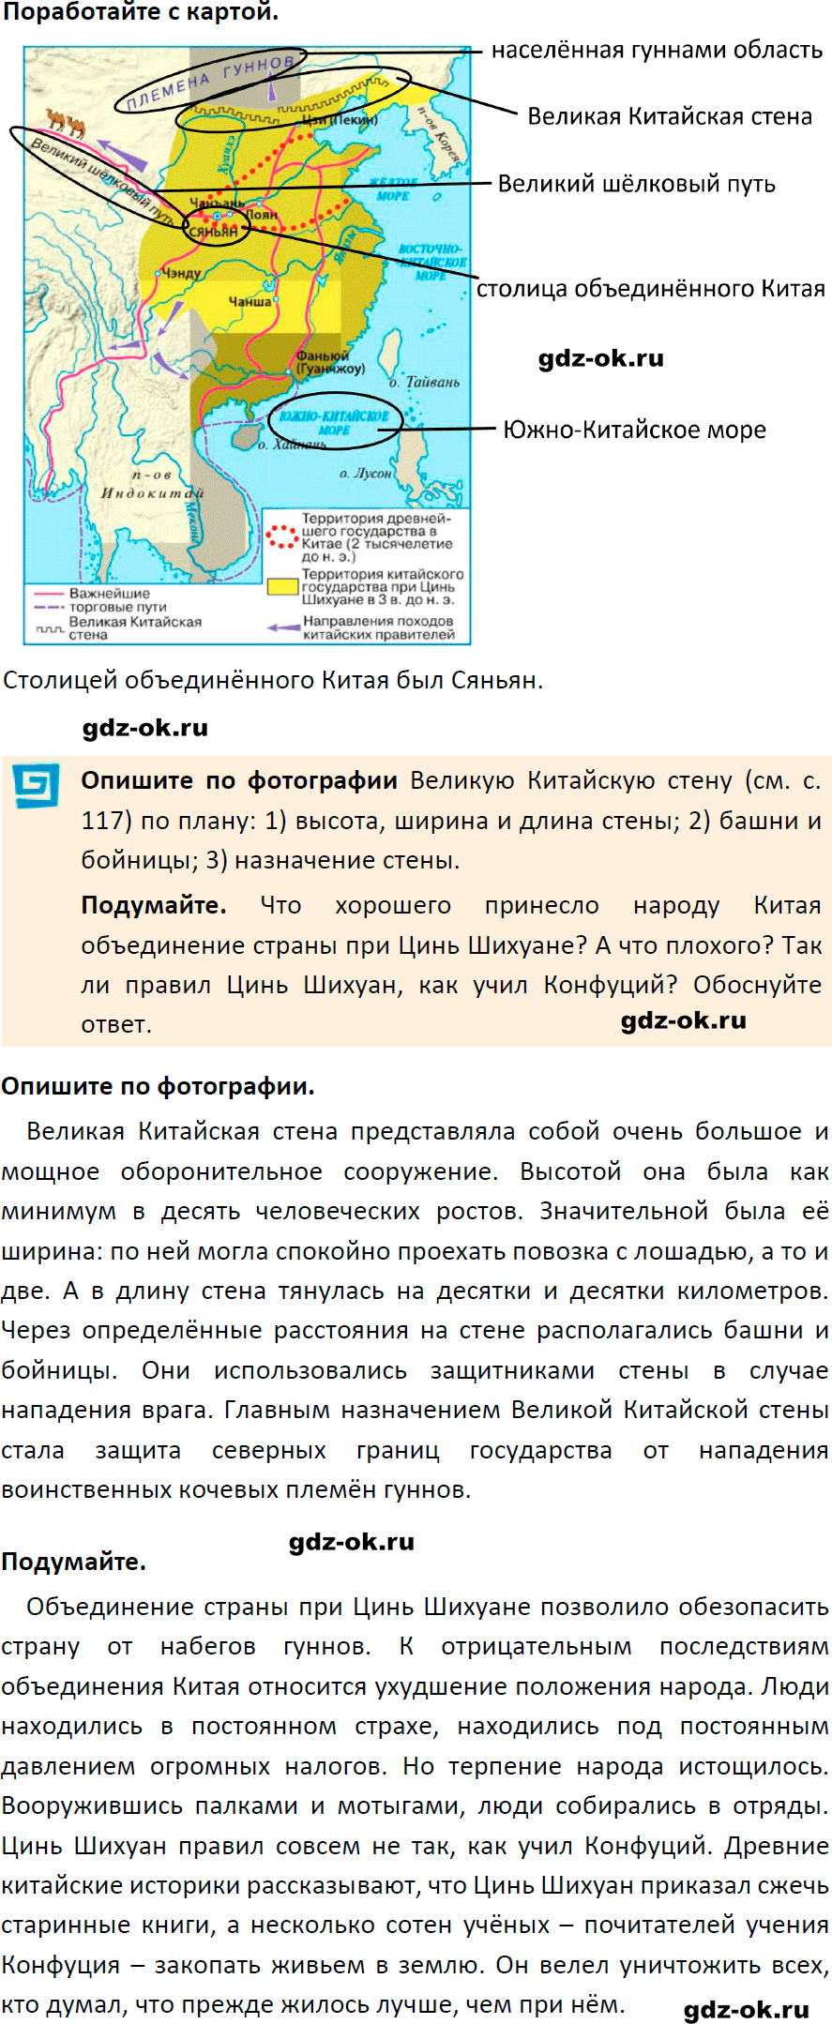Click the label 'столица объединённого Китая'
Viewport: 832px width, 2024px height.
[x=651, y=289]
